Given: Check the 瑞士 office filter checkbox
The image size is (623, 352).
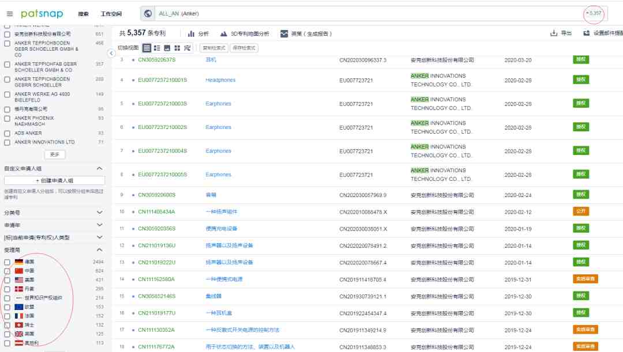Looking at the screenshot, I should coord(7,325).
